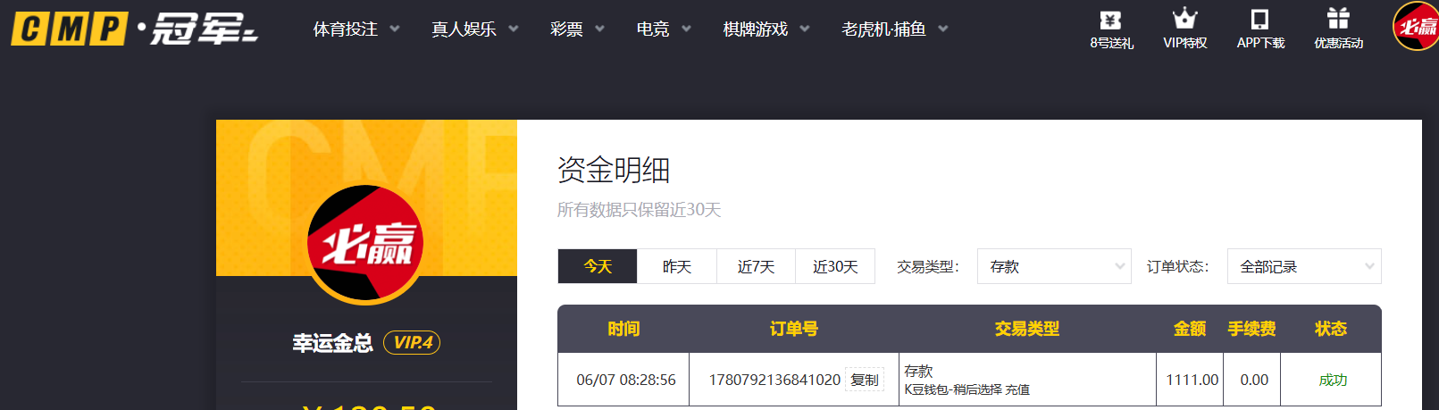The image size is (1439, 410).
Task: Click the 资金明细 heading
Action: coord(614,170)
